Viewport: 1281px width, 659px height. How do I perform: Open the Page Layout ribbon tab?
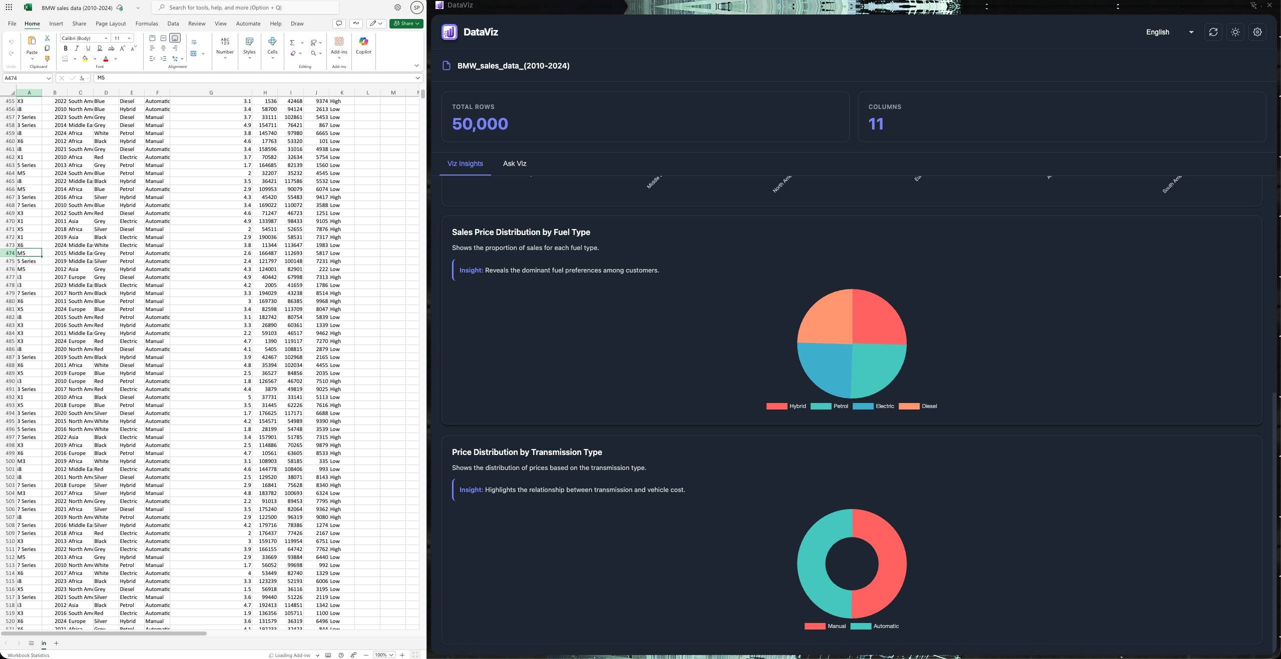point(111,23)
